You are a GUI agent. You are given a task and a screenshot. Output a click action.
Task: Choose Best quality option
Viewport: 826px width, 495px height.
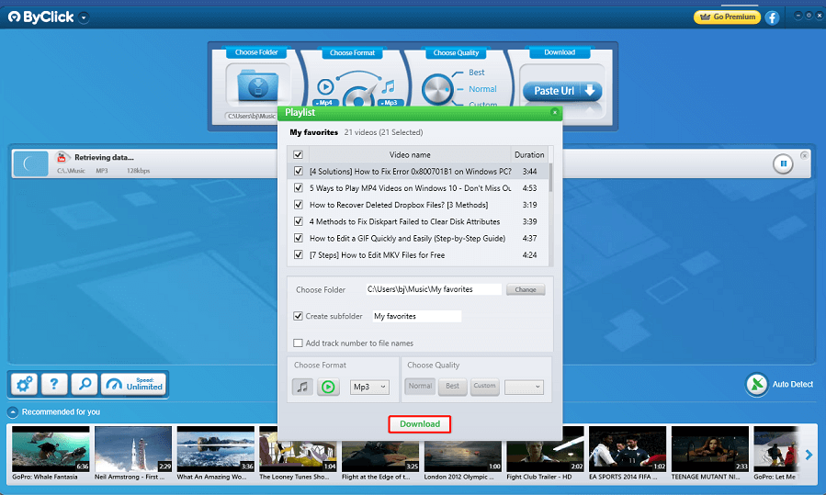(x=476, y=73)
